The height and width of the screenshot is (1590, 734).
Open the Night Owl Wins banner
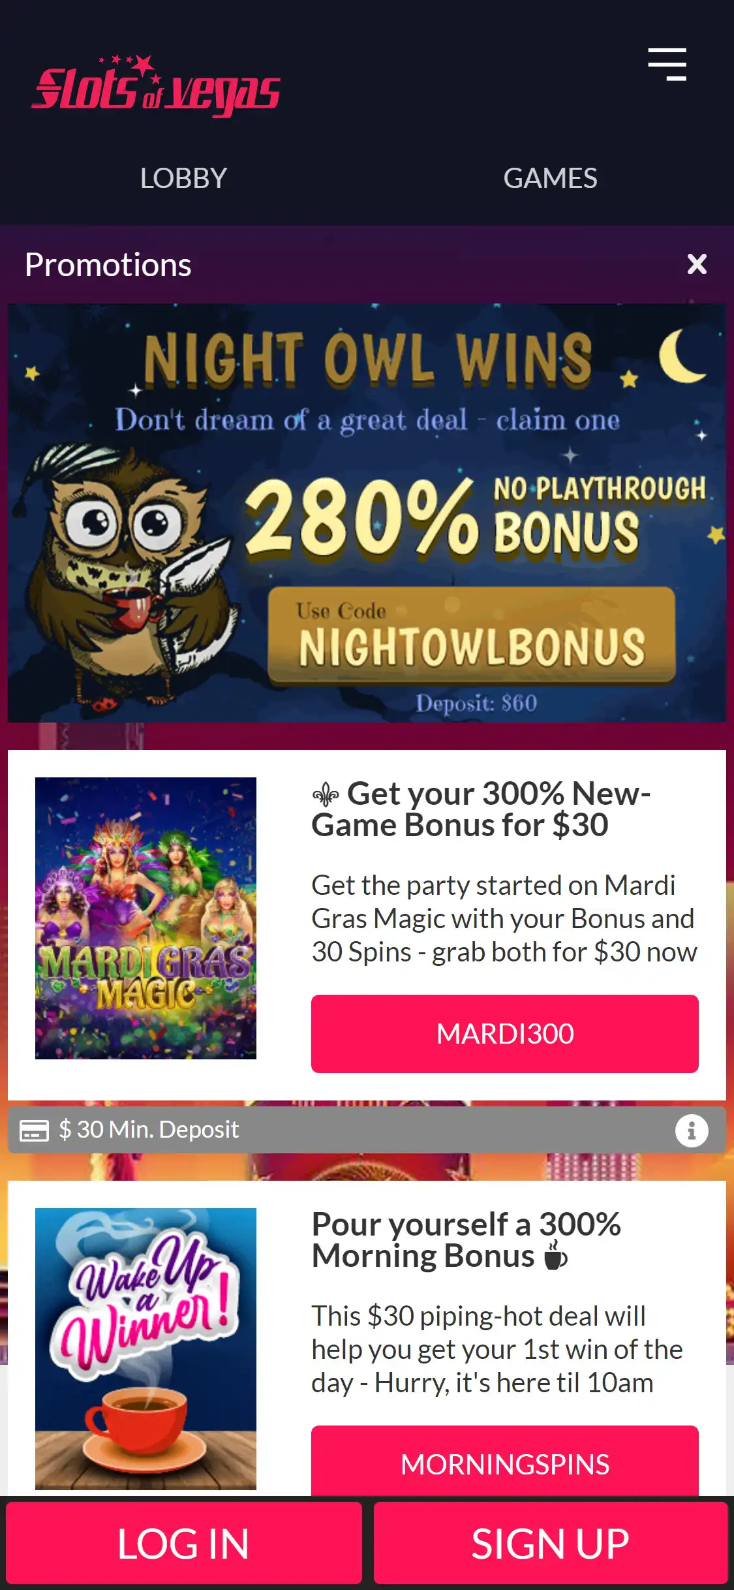pyautogui.click(x=367, y=513)
